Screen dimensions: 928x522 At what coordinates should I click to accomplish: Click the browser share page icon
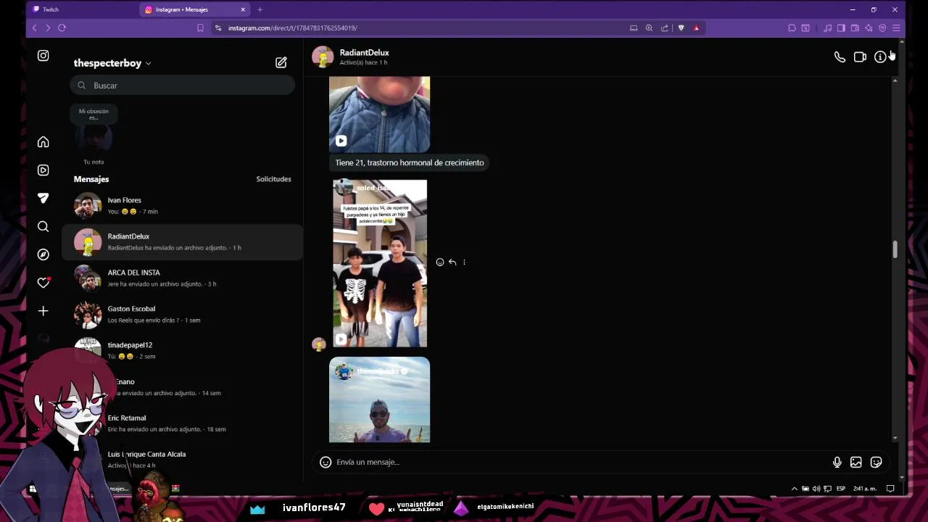(664, 28)
